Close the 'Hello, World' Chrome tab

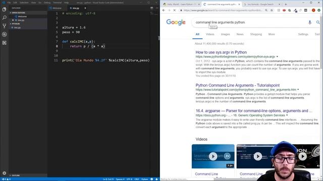(199, 5)
